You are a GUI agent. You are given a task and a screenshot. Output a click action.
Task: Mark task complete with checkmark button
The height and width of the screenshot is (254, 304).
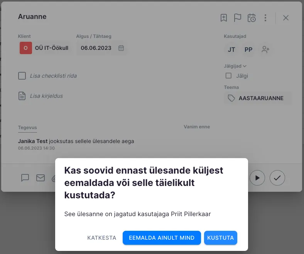pyautogui.click(x=277, y=178)
